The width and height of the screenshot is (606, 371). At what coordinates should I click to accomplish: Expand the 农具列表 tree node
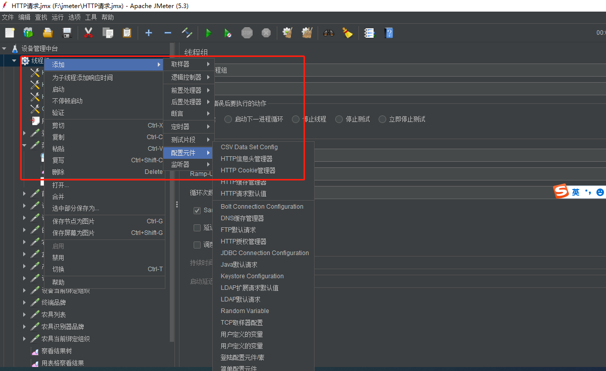point(24,315)
